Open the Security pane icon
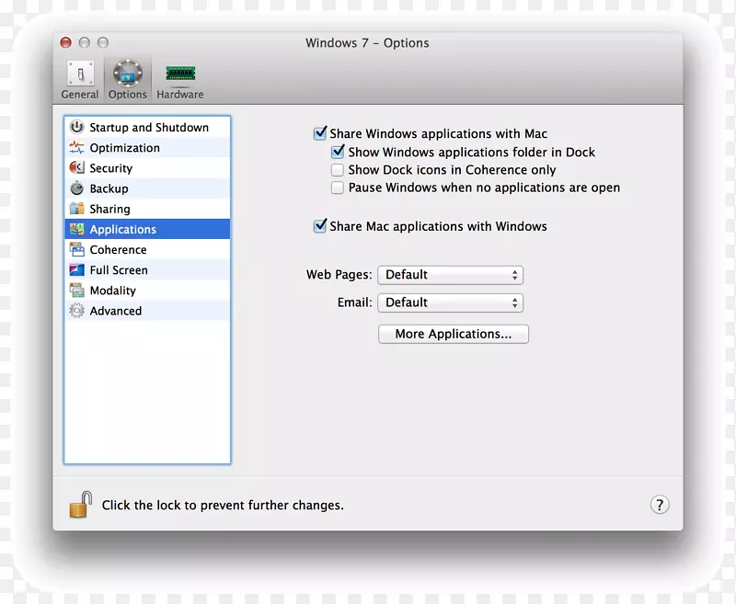Image resolution: width=736 pixels, height=604 pixels. (x=76, y=168)
